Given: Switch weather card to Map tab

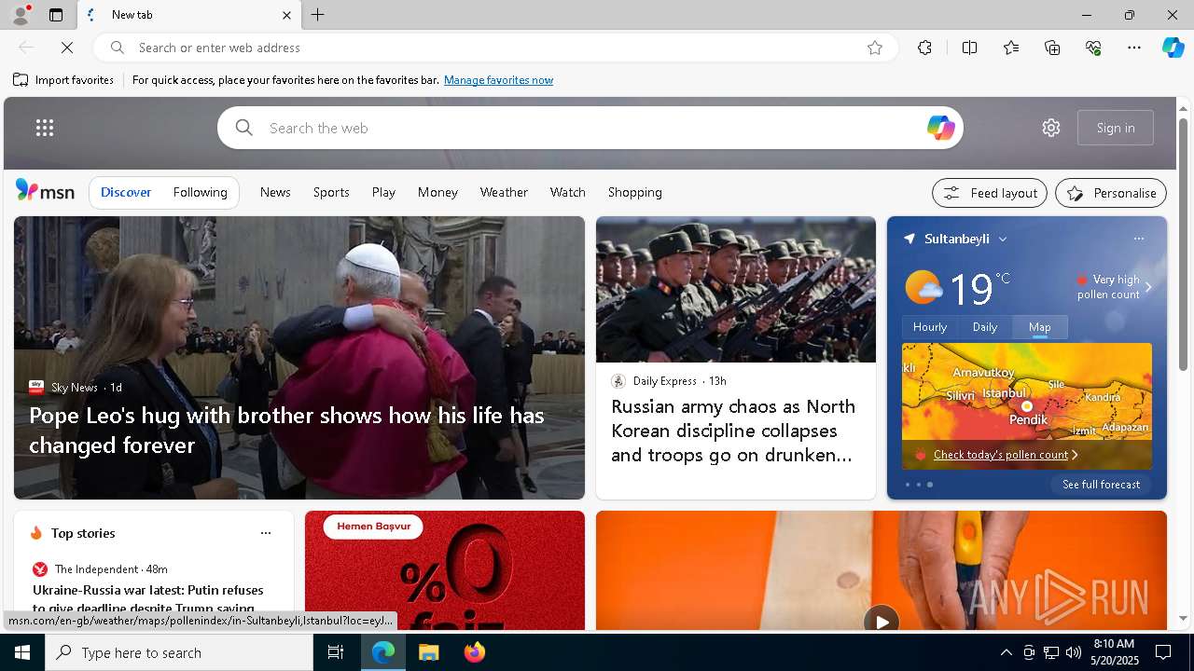Looking at the screenshot, I should coord(1040,327).
